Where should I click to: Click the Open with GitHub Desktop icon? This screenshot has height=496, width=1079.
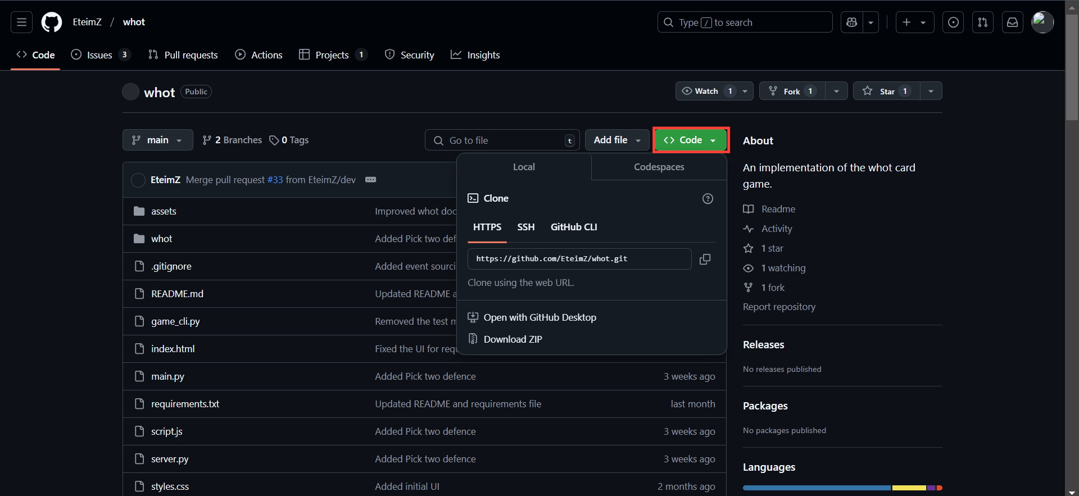click(473, 317)
